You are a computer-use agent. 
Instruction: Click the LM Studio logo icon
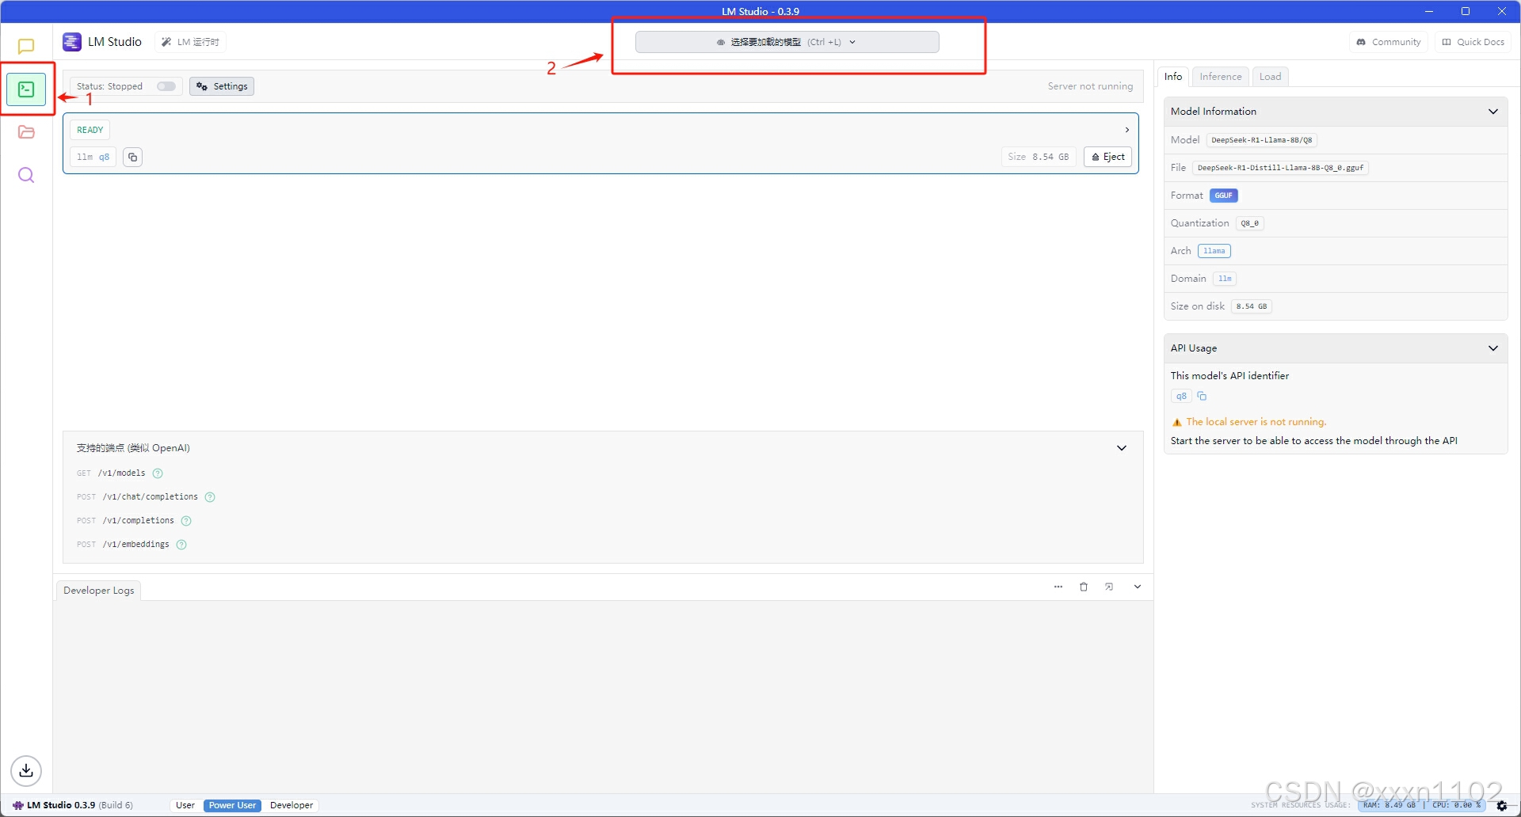[x=72, y=42]
